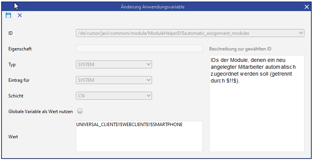
Task: Open the ID path dropdown
Action: coord(301,33)
